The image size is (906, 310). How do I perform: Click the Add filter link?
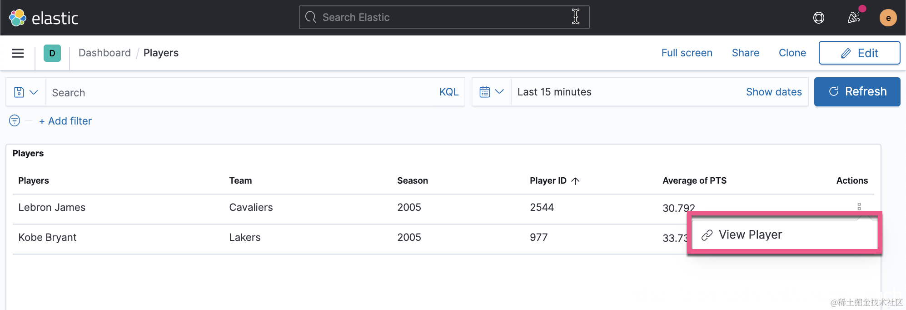click(65, 121)
